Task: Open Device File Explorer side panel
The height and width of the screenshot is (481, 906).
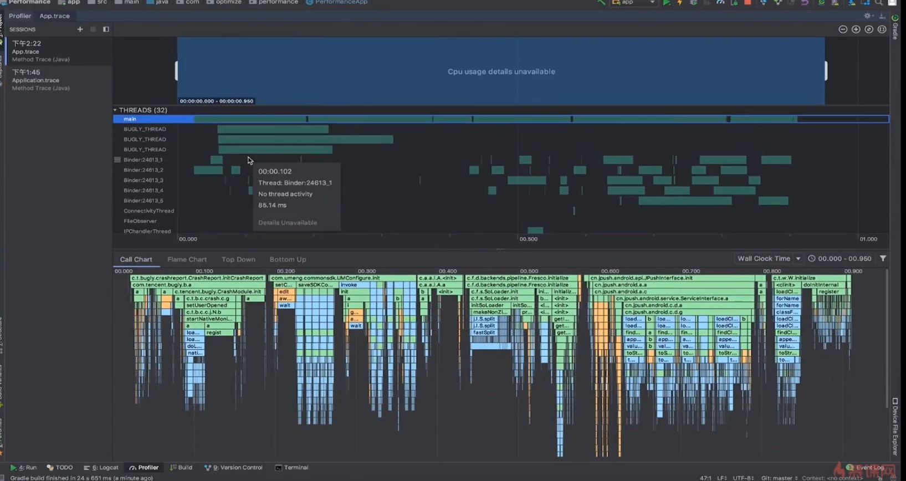Action: (895, 427)
